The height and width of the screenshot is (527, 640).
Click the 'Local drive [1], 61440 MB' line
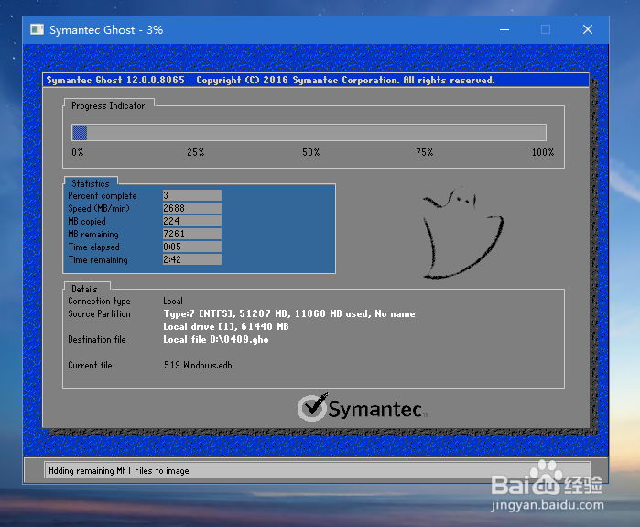point(226,326)
